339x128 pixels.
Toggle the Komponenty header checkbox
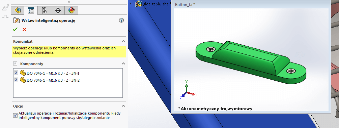pyautogui.click(x=15, y=64)
